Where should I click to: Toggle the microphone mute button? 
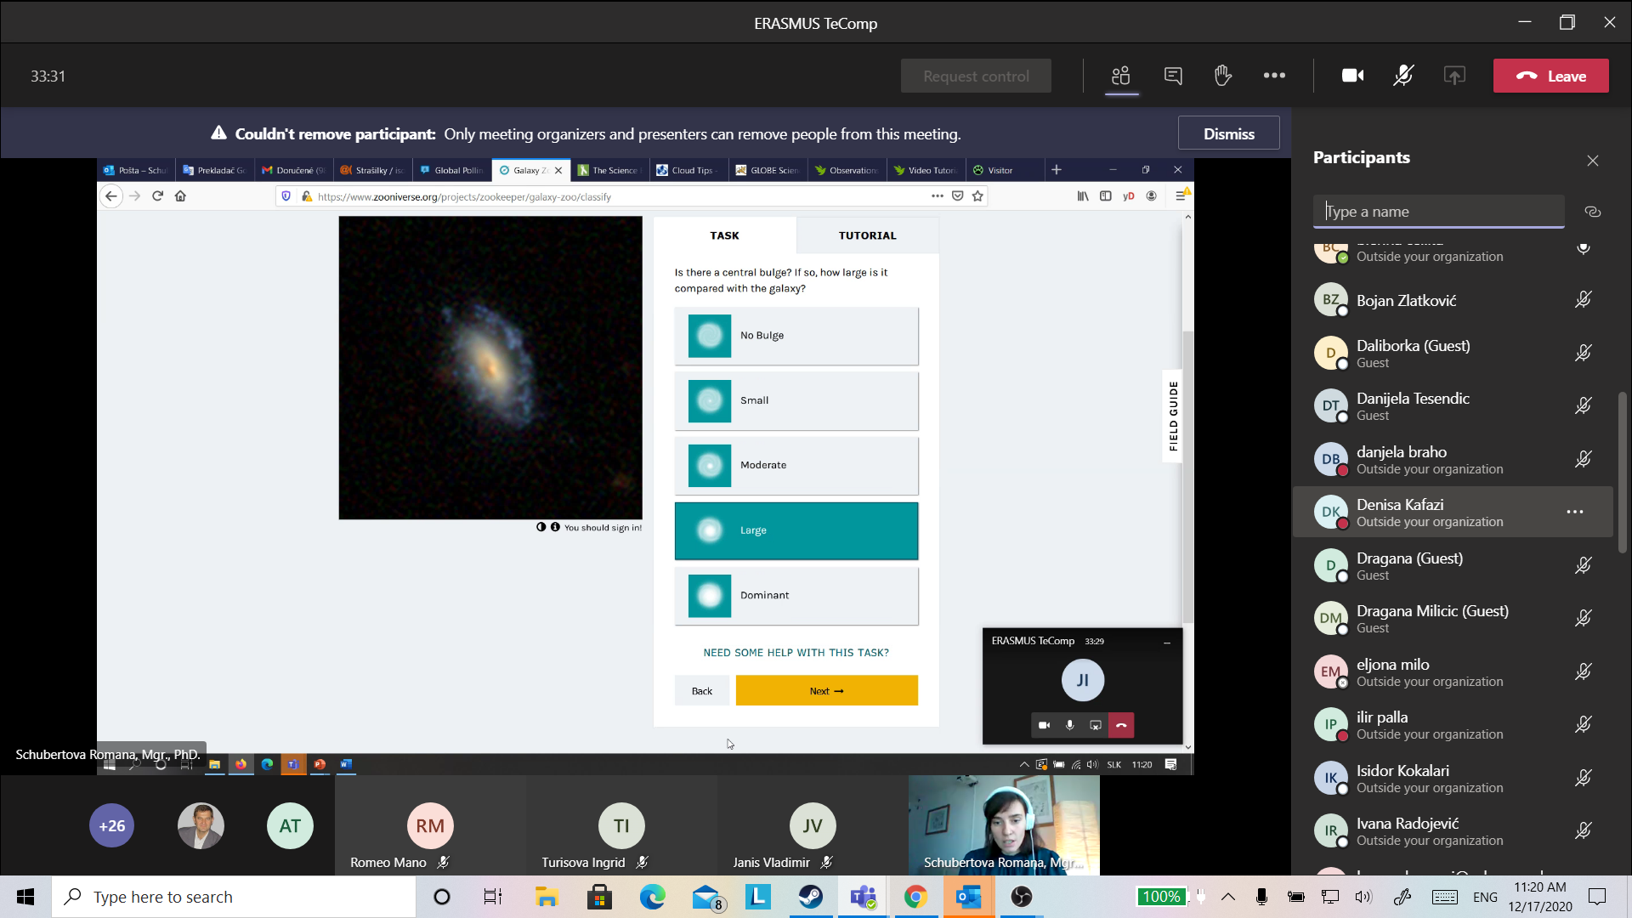pyautogui.click(x=1403, y=76)
